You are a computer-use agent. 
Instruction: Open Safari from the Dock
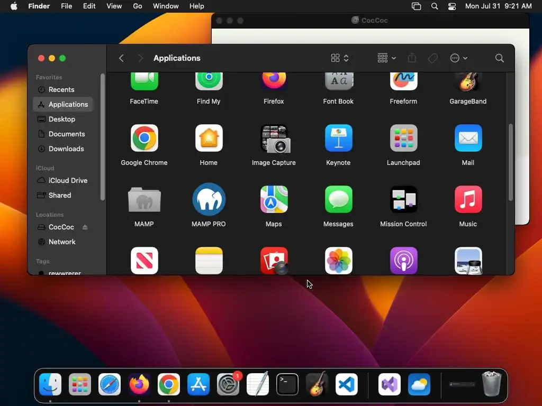point(110,384)
